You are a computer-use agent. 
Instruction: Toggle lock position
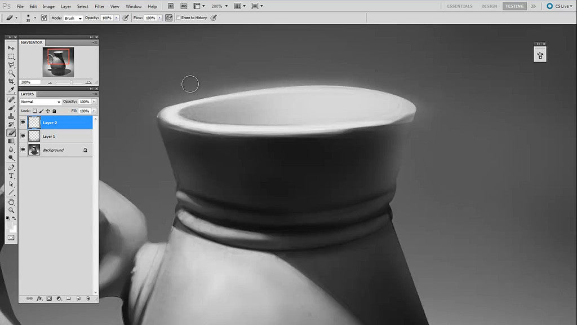[48, 111]
